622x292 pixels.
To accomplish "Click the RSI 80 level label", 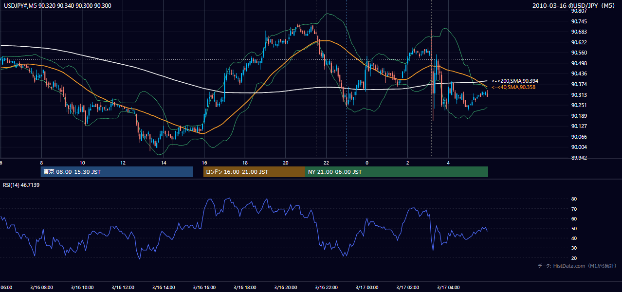I will click(x=574, y=199).
